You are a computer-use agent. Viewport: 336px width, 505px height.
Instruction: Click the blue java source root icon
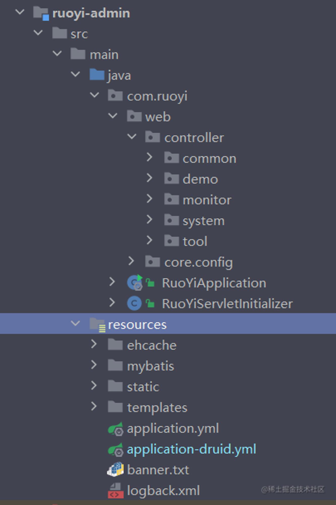pos(97,74)
